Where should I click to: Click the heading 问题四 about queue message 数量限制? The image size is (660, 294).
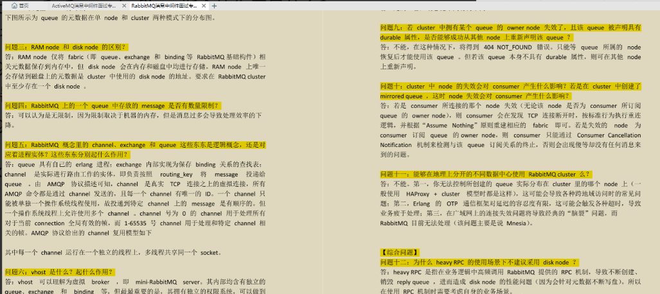pos(113,105)
